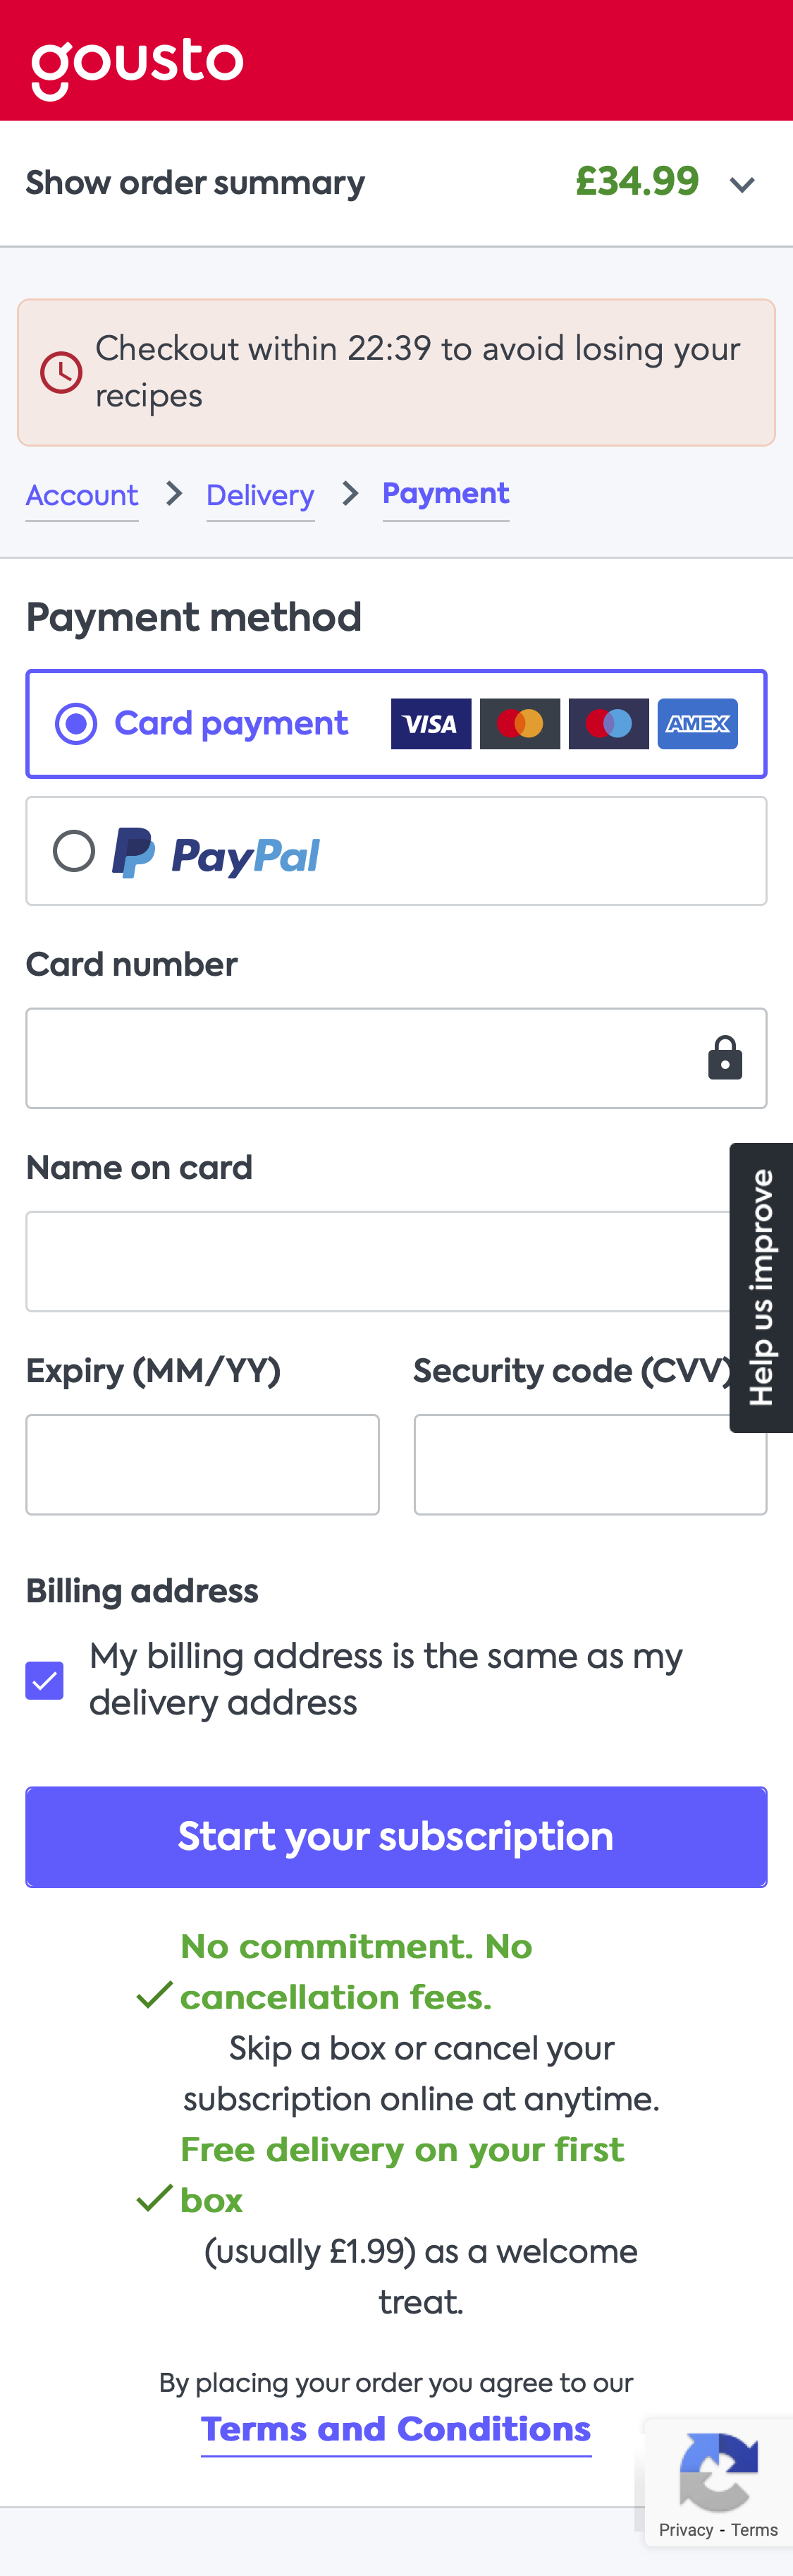Screen dimensions: 793x2576
Task: Click the Gousto logo
Action: 137,62
